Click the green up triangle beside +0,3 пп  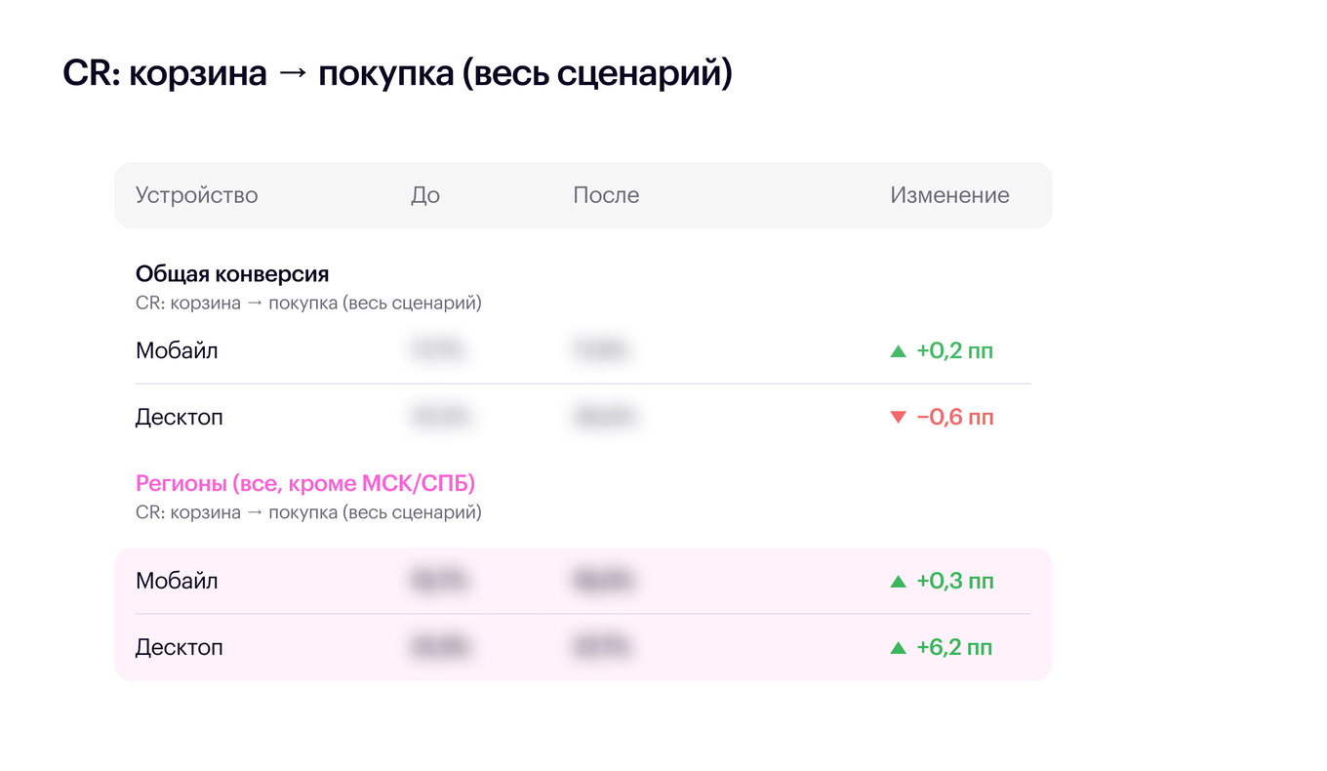tap(899, 582)
